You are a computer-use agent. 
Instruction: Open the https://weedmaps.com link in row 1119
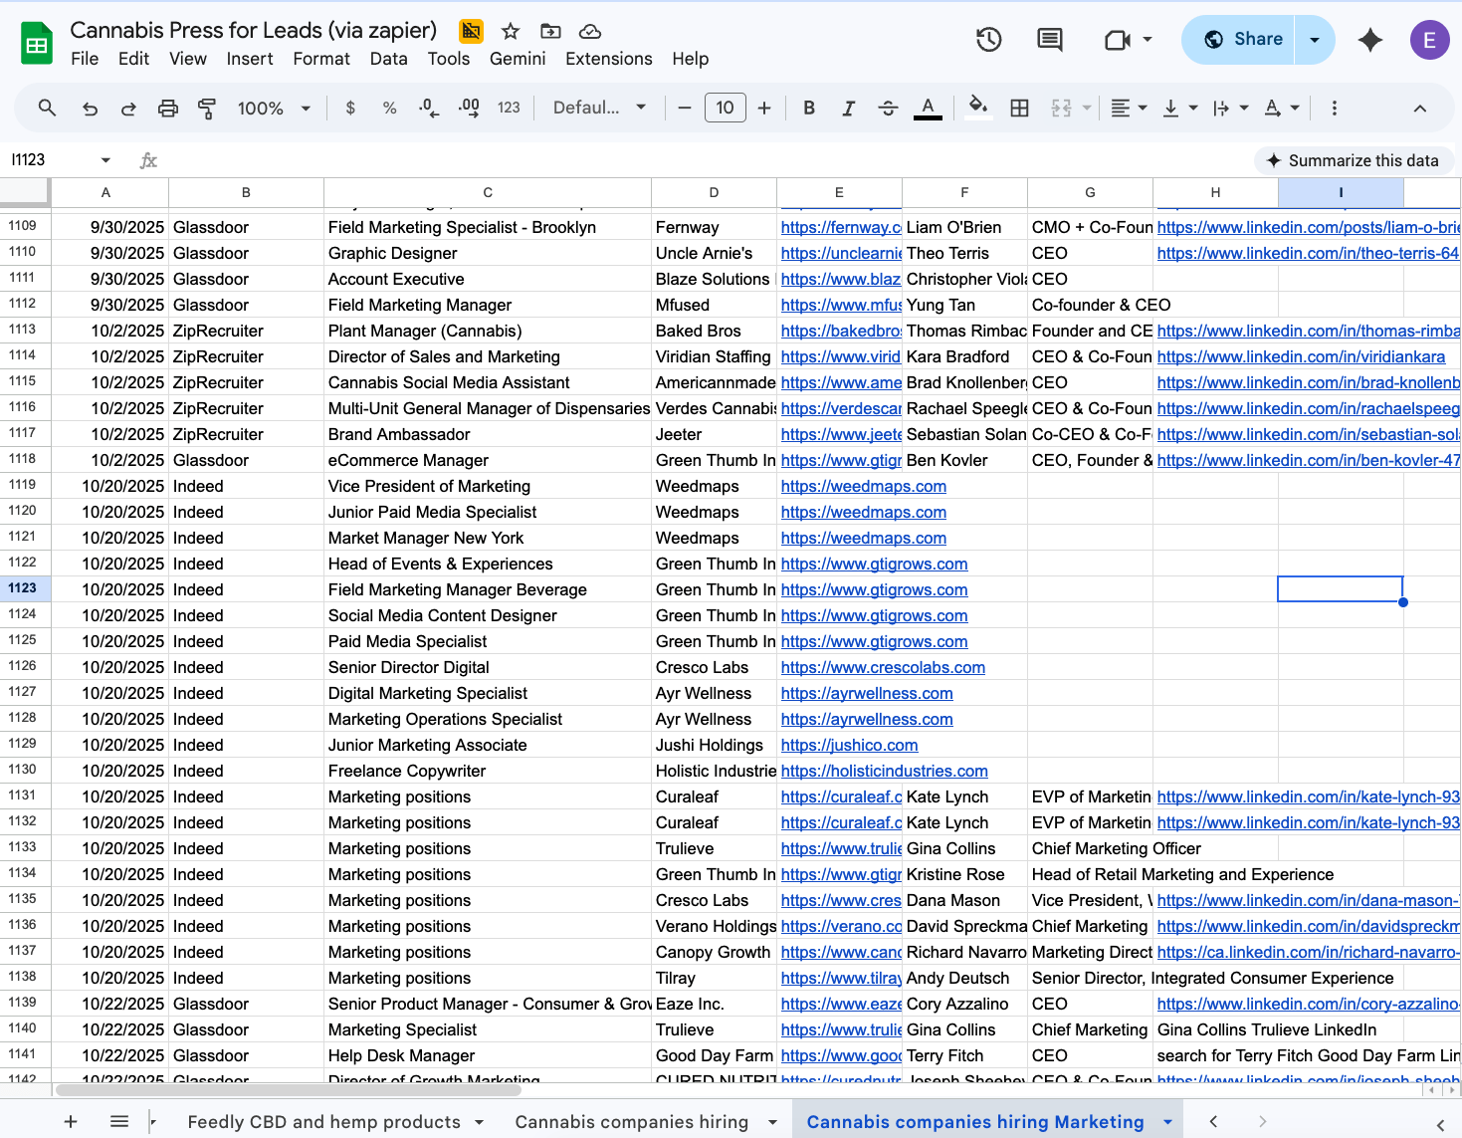tap(864, 486)
